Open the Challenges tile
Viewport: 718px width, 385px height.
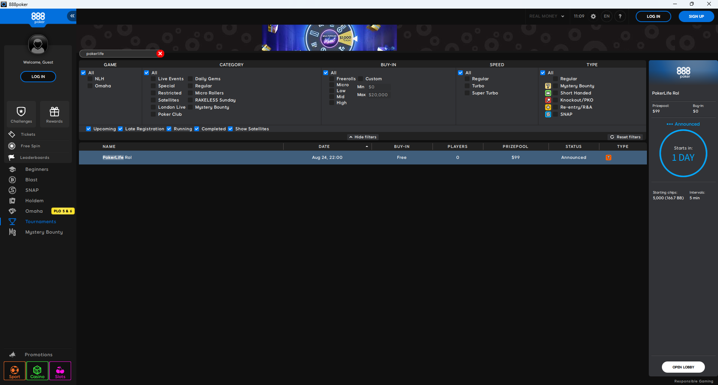(21, 114)
